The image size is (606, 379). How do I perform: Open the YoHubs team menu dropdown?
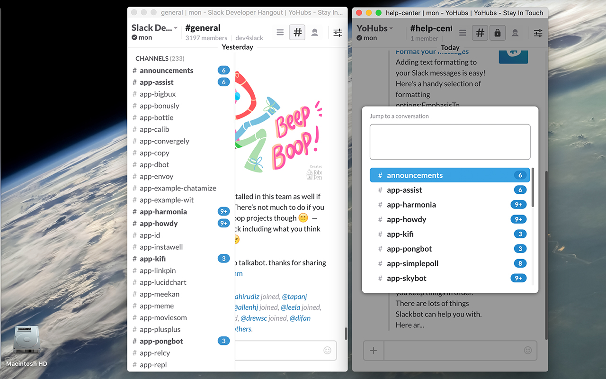(375, 28)
